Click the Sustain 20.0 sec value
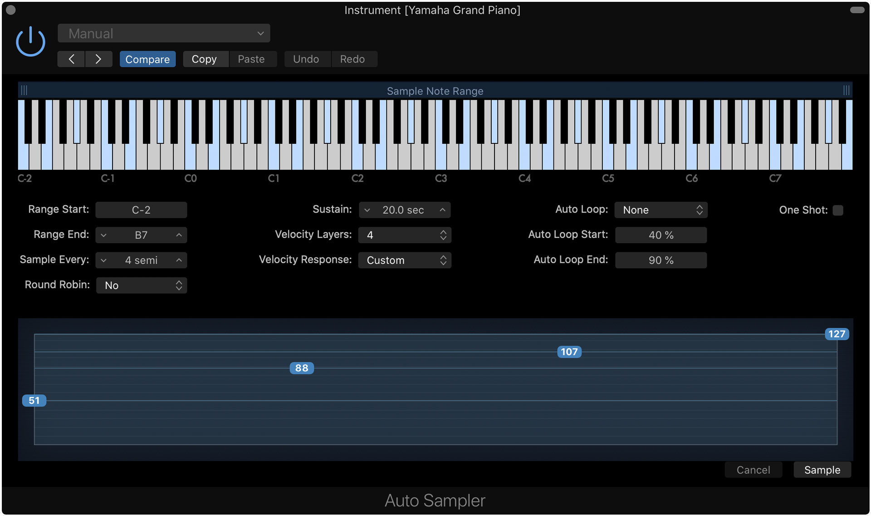The height and width of the screenshot is (516, 871). pos(403,210)
